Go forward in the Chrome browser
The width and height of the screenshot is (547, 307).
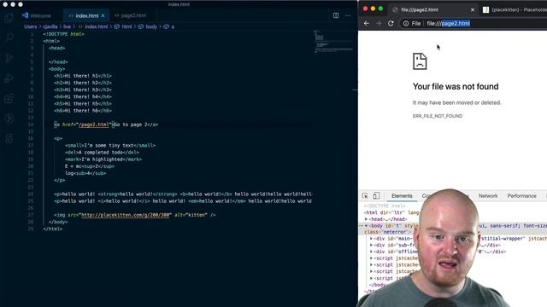(379, 23)
